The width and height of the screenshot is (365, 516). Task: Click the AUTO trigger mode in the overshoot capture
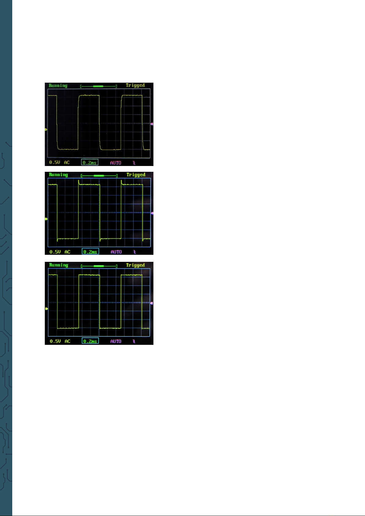coord(116,252)
